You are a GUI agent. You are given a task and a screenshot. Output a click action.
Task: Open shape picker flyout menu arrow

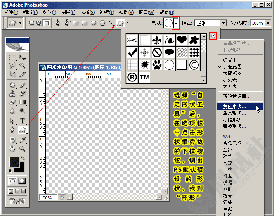pyautogui.click(x=213, y=36)
